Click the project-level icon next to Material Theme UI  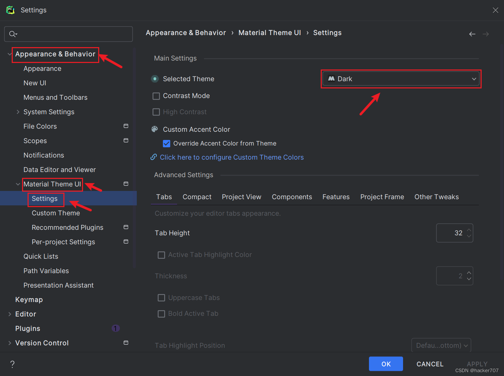click(126, 184)
